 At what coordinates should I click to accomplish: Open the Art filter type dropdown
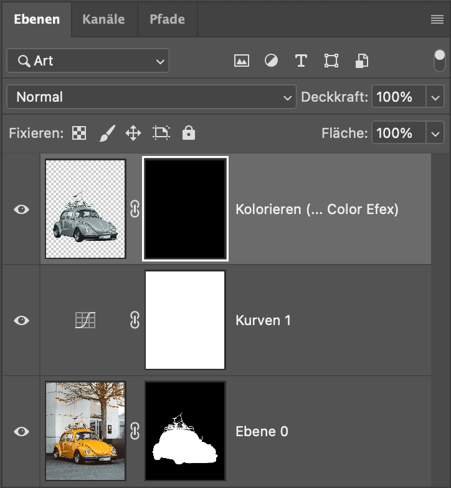click(x=88, y=61)
